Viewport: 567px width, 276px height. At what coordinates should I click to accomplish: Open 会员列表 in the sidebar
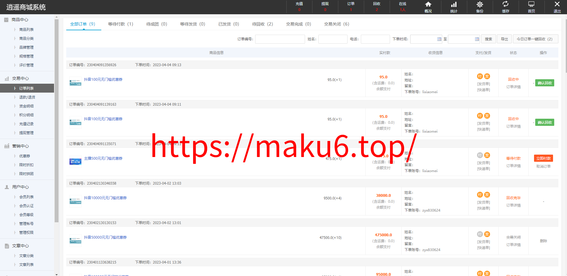coord(26,197)
